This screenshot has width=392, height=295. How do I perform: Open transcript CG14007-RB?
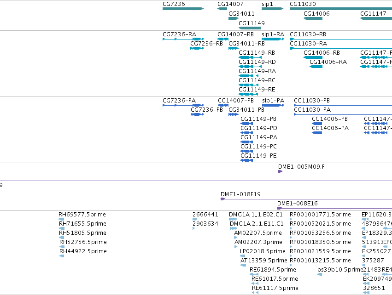[x=223, y=39]
